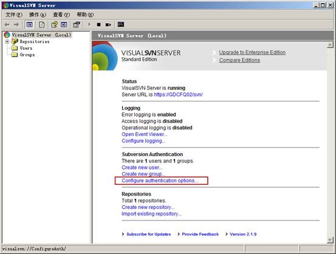The height and width of the screenshot is (254, 336).
Task: Click Open Event Viewer link
Action: 145,134
